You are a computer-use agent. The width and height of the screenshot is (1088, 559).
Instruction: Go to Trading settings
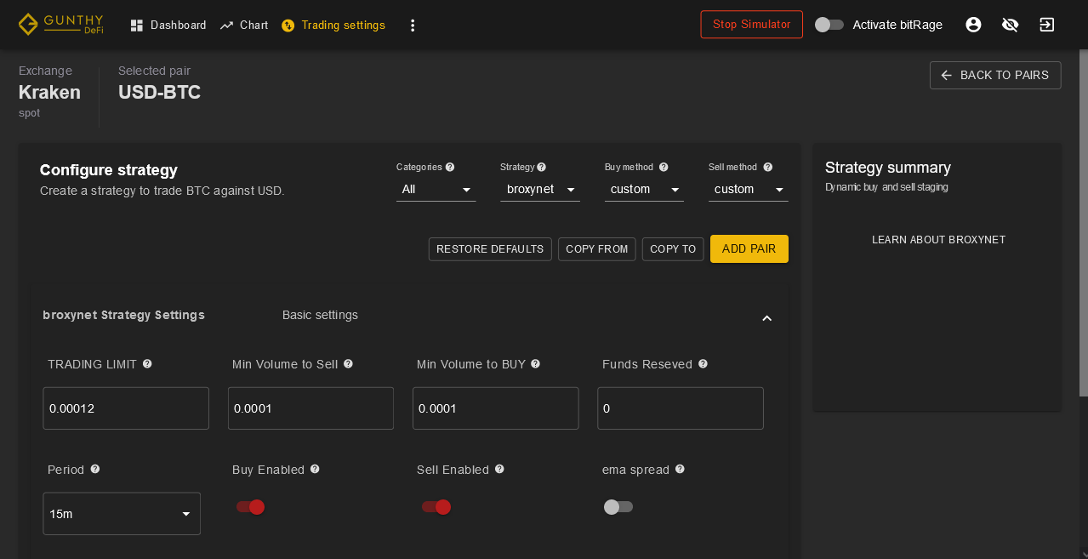[333, 26]
